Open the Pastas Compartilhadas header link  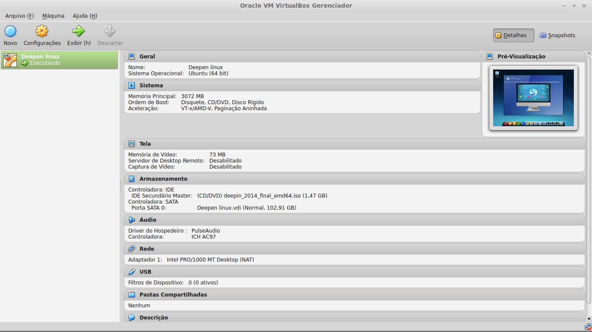[x=173, y=295]
